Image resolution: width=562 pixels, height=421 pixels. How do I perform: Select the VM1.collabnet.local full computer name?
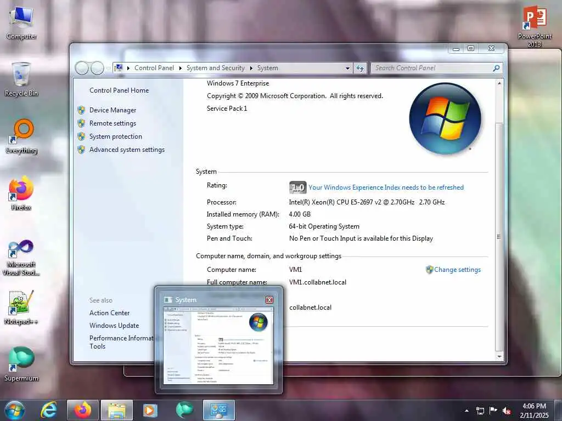[318, 282]
